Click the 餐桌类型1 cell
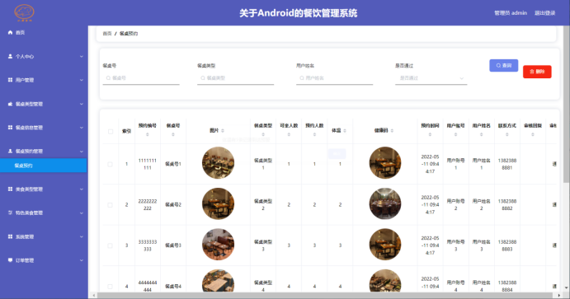Viewport: 570px width, 299px height. coord(263,164)
